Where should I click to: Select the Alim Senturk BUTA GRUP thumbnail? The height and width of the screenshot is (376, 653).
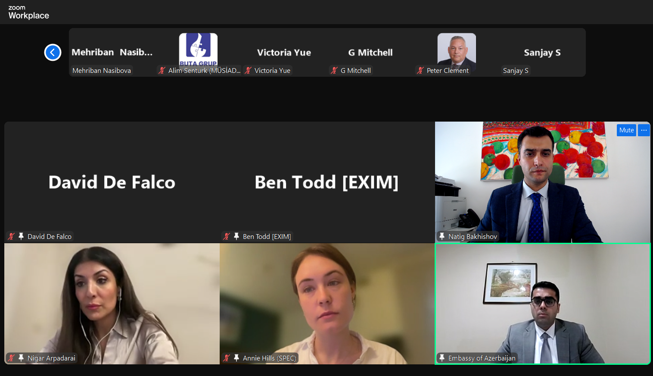(x=198, y=49)
